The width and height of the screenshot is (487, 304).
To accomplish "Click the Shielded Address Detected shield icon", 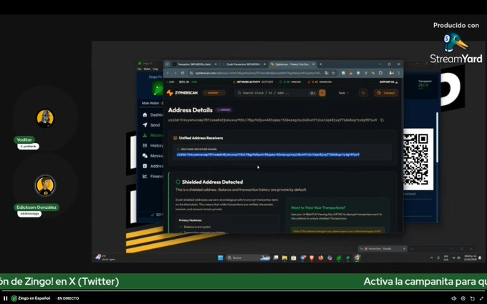I will coord(178,182).
